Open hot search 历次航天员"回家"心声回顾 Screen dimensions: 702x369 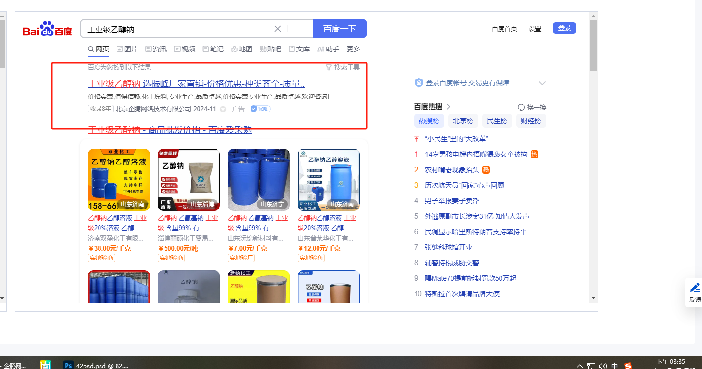click(465, 185)
